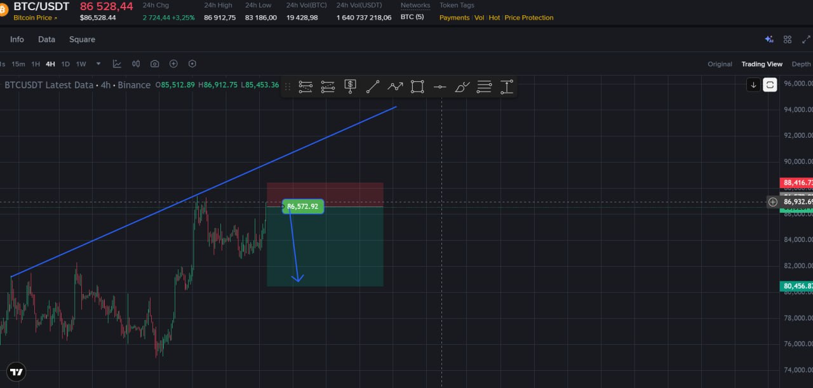813x388 pixels.
Task: Click the crosshair plus on the price axis
Action: coord(772,202)
